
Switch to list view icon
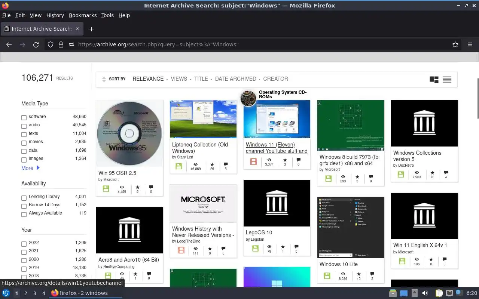coord(447,79)
